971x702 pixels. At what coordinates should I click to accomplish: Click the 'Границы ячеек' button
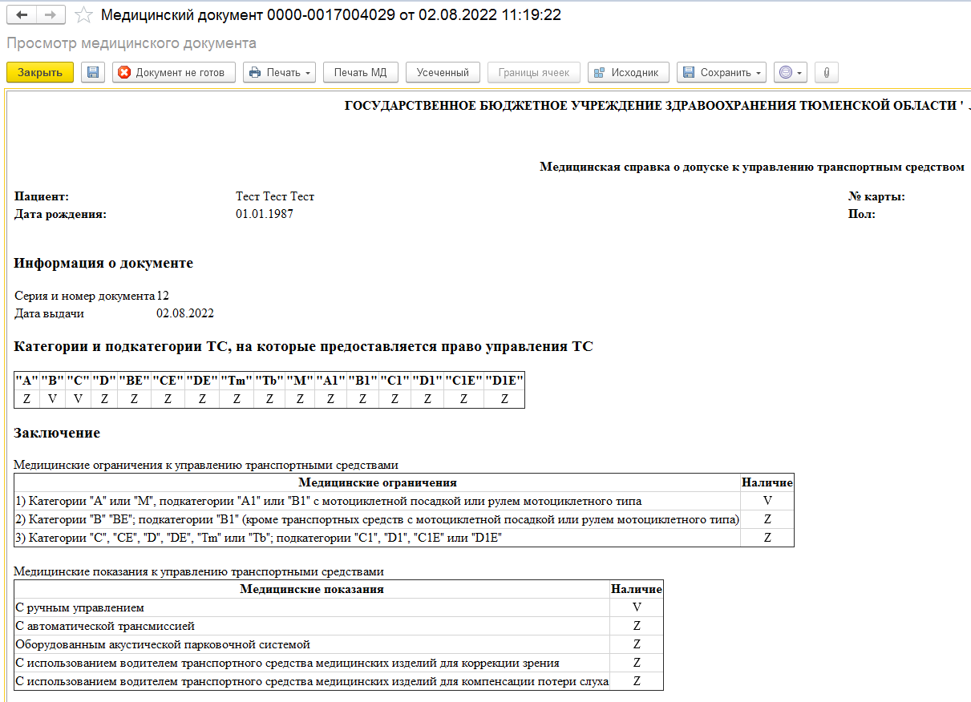[533, 72]
